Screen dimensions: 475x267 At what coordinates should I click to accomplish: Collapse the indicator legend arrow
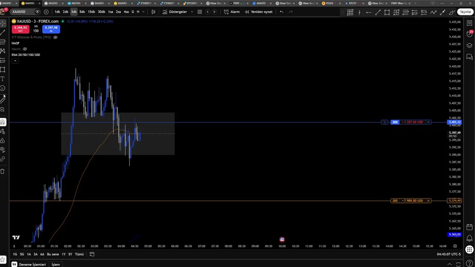pyautogui.click(x=15, y=60)
